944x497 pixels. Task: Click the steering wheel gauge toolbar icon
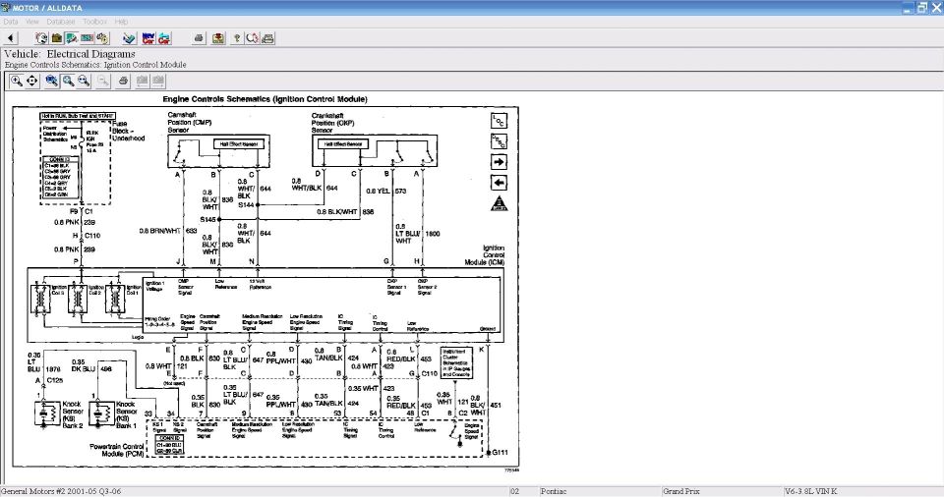(41, 38)
